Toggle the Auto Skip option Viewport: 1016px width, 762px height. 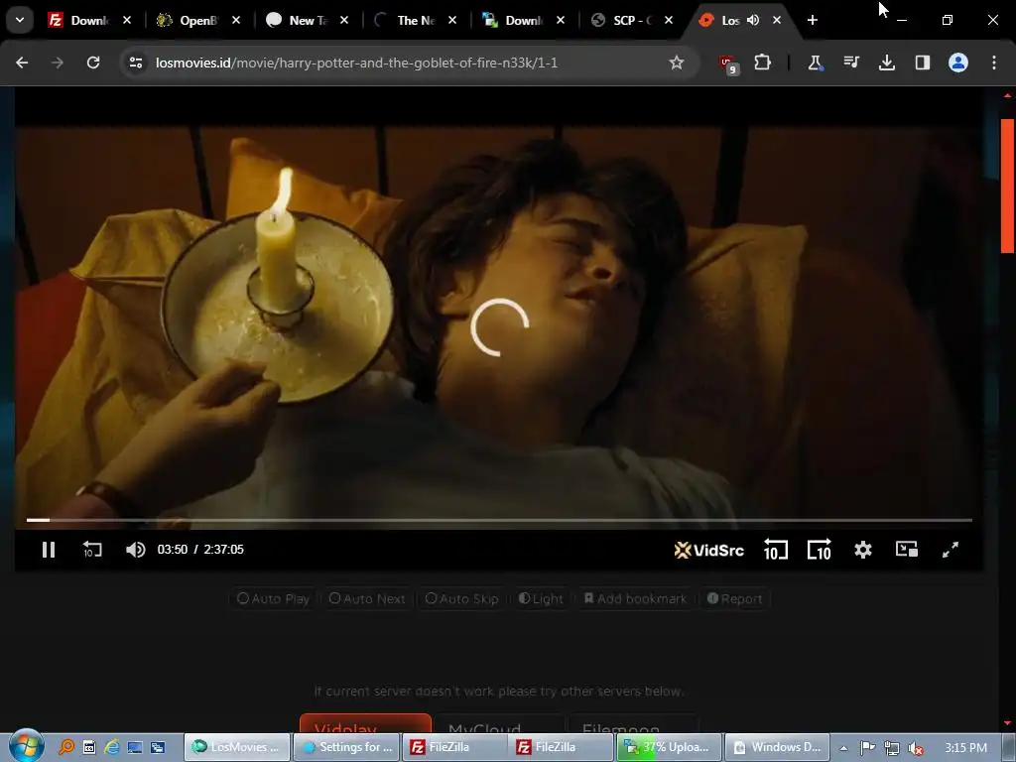pos(462,598)
